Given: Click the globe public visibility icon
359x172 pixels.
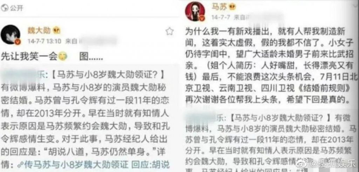Looking at the screenshot, I should tap(4, 8).
